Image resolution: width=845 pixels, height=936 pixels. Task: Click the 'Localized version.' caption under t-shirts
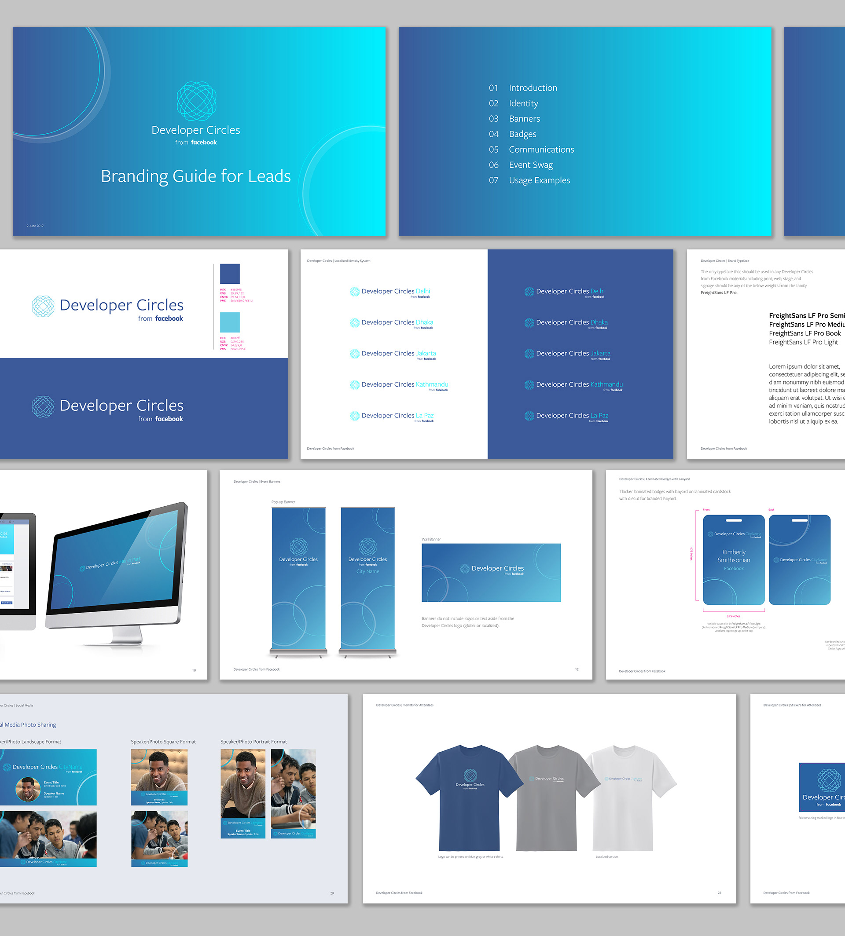coord(607,857)
